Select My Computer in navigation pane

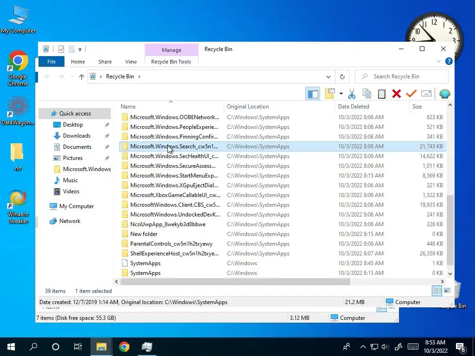point(77,206)
